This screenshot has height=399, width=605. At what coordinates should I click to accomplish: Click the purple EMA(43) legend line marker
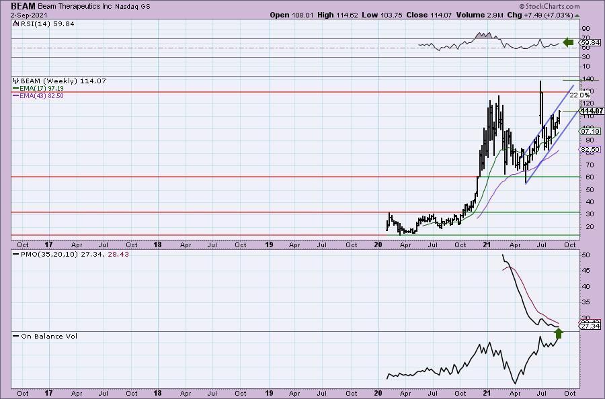click(16, 95)
